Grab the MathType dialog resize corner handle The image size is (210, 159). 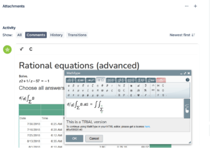pos(189,142)
